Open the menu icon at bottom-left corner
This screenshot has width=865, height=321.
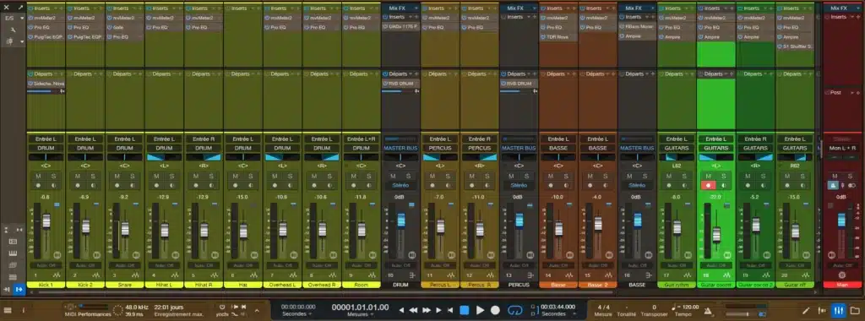(x=8, y=311)
